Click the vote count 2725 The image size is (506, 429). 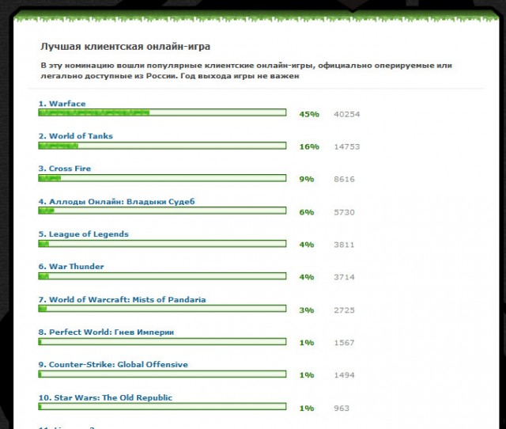pyautogui.click(x=345, y=310)
